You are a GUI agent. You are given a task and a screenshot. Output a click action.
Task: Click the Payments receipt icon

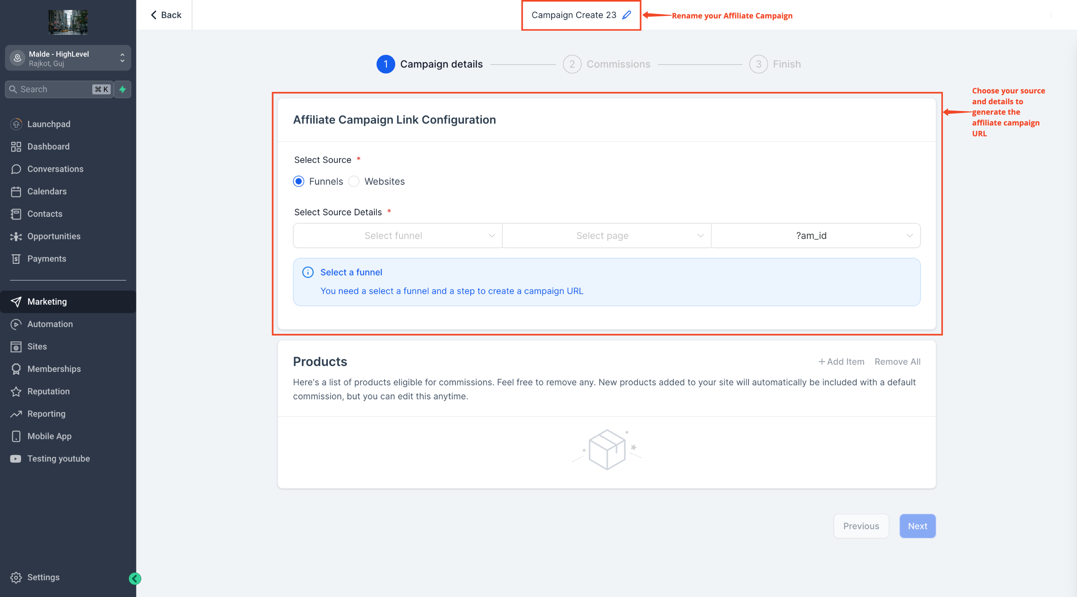coord(16,259)
